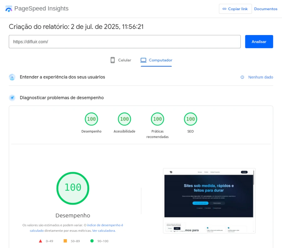Image resolution: width=282 pixels, height=248 pixels.
Task: Click the red triangle 0–49 legend icon
Action: coord(40,241)
